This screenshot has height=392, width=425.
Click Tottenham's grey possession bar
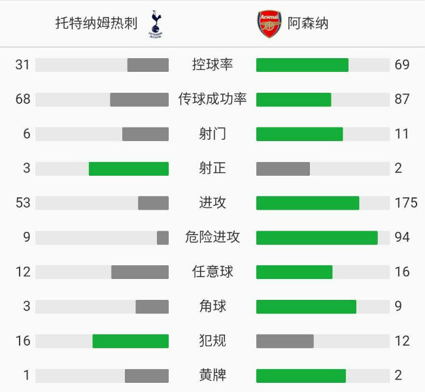[148, 65]
